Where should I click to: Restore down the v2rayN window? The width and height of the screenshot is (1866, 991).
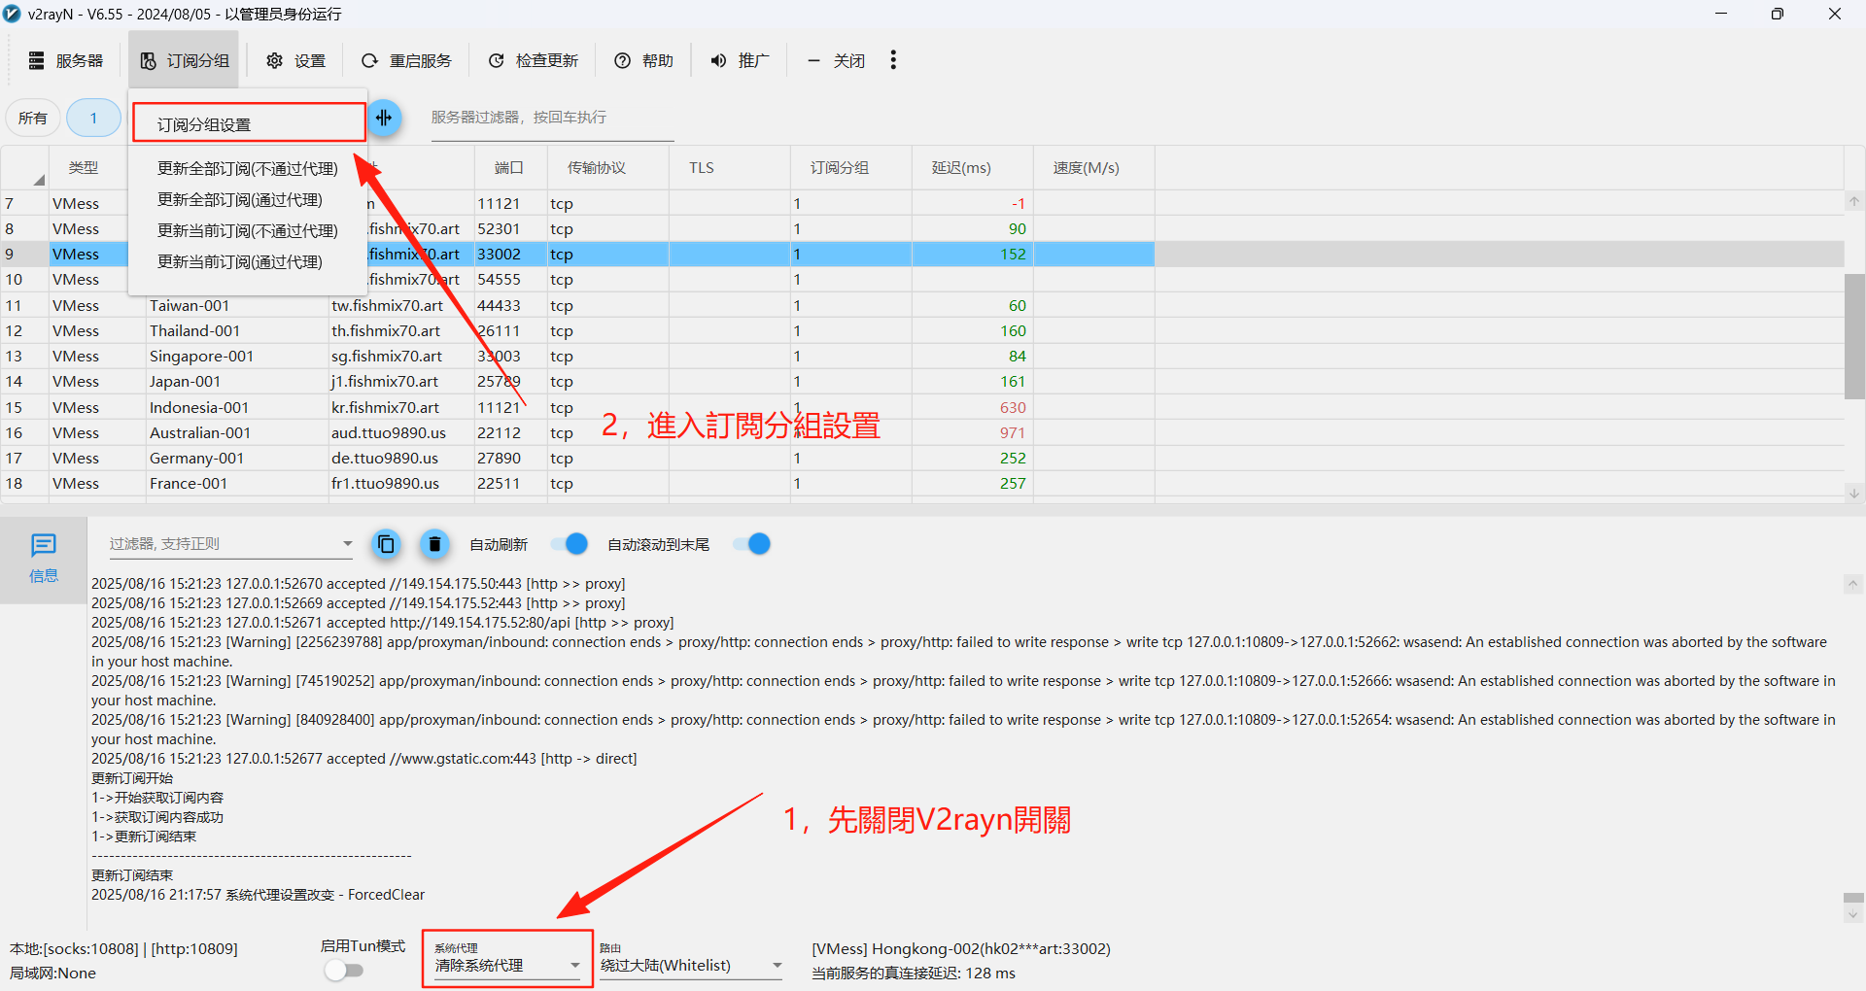click(1778, 14)
